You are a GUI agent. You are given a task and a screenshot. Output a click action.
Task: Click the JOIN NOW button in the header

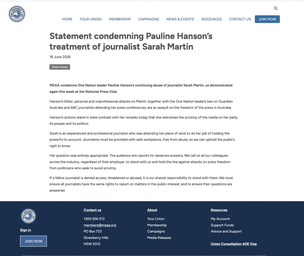pos(267,19)
